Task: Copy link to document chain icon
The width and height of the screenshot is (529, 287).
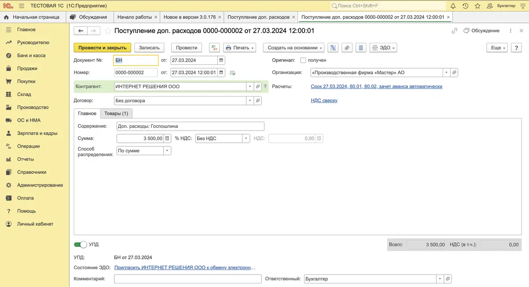Action: tap(454, 31)
